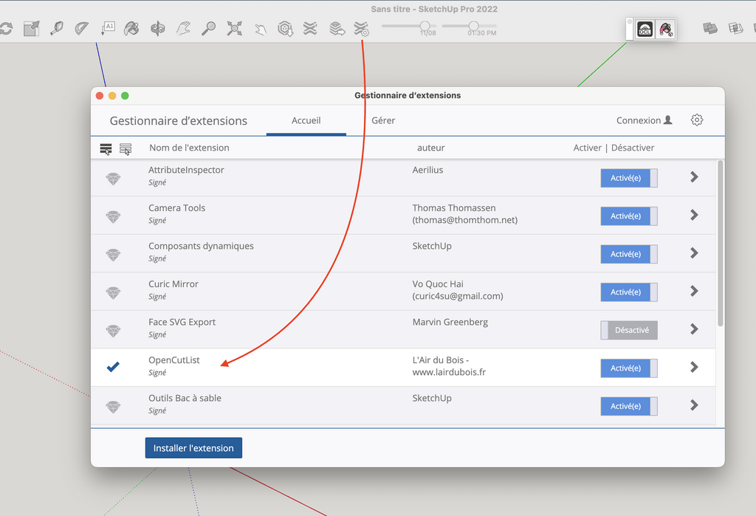Activate the Orbit tool
This screenshot has width=756, height=516.
click(158, 29)
